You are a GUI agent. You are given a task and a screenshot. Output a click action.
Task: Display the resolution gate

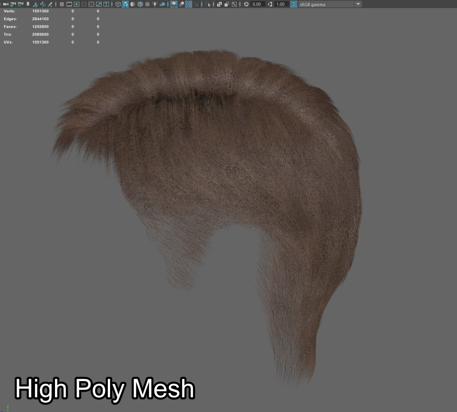[x=76, y=4]
